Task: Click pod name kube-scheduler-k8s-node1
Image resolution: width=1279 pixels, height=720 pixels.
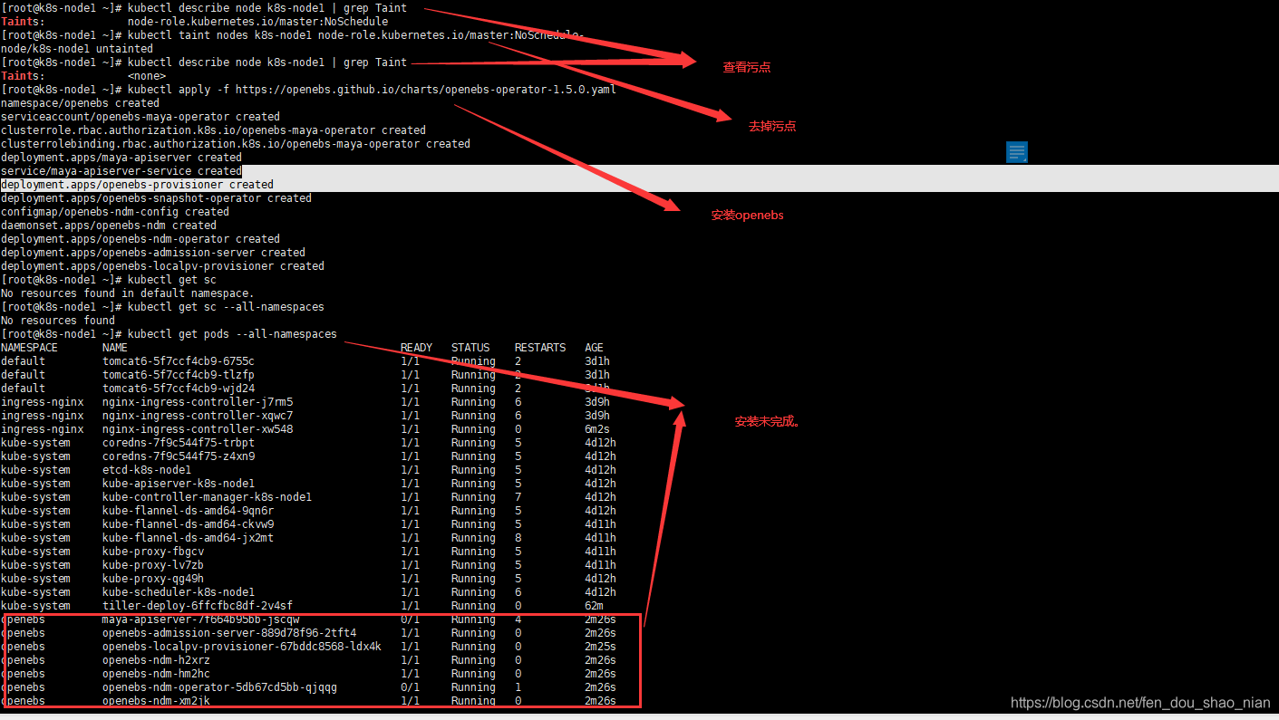Action: (179, 592)
